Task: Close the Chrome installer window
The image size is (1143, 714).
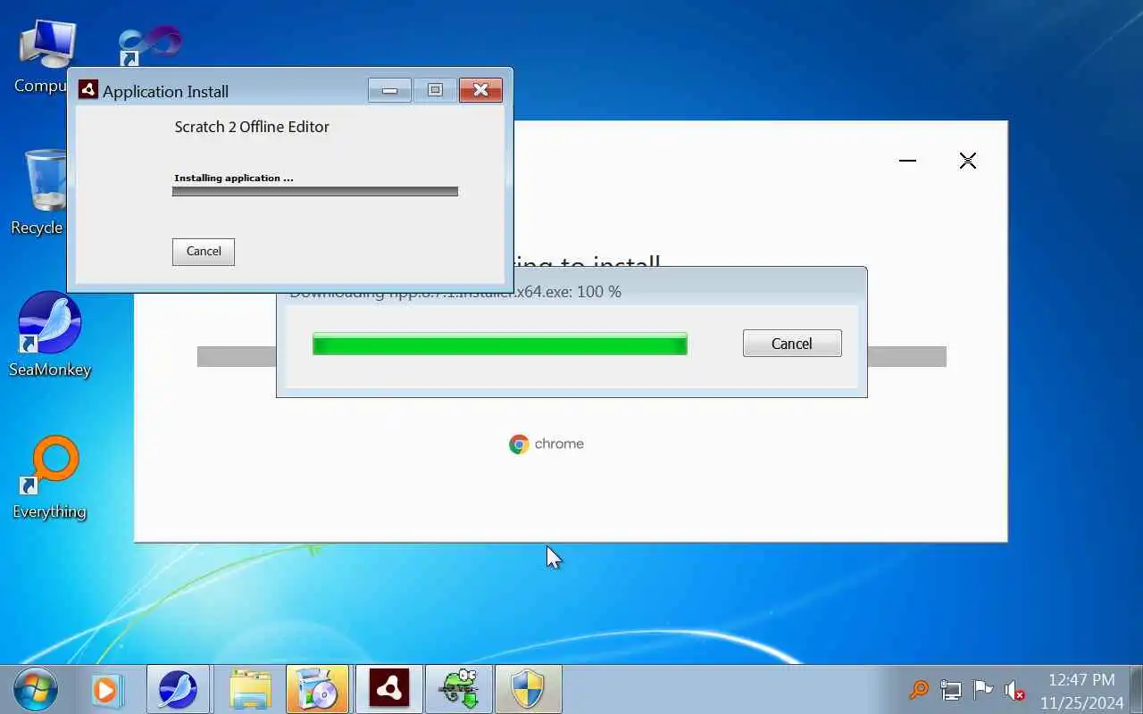Action: pyautogui.click(x=968, y=161)
